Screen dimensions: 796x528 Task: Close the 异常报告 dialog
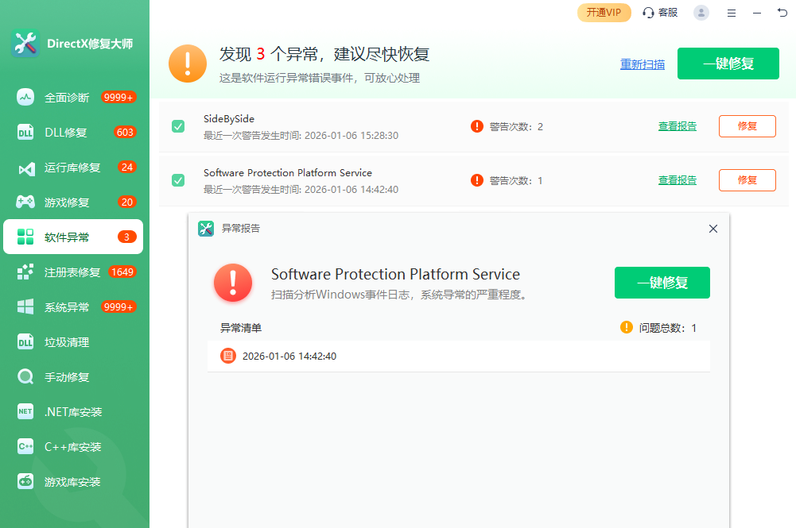click(713, 229)
